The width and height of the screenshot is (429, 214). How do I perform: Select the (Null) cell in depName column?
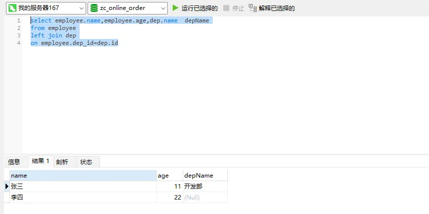tap(204, 198)
